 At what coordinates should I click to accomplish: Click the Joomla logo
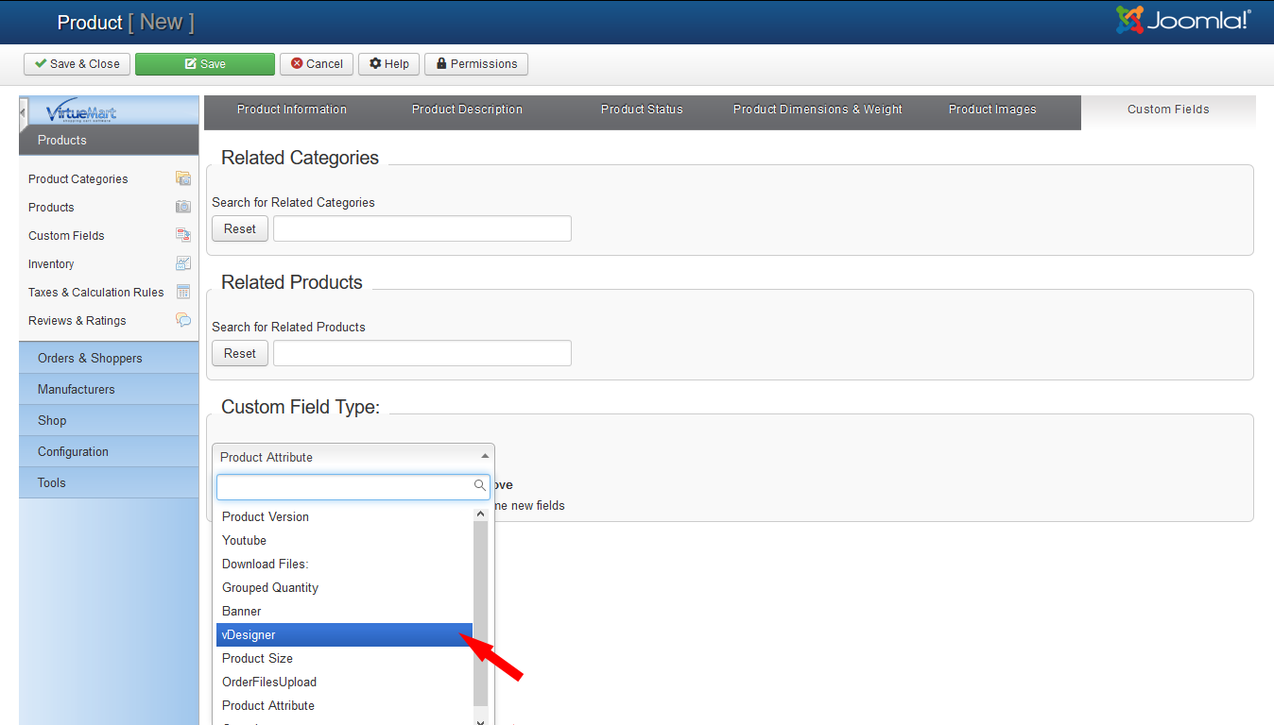point(1183,21)
